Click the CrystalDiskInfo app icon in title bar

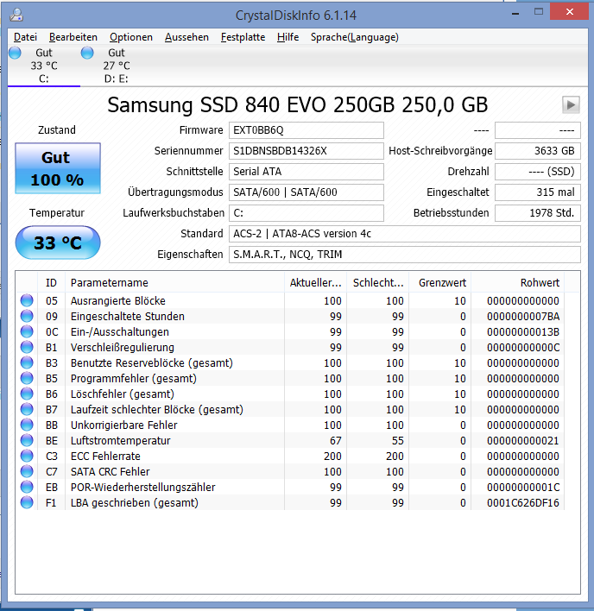tap(16, 15)
